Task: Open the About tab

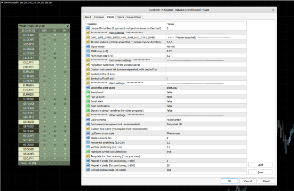Action: [x=88, y=17]
